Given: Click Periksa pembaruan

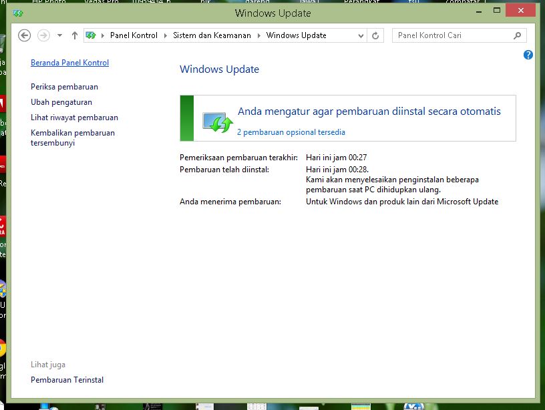Looking at the screenshot, I should [64, 87].
